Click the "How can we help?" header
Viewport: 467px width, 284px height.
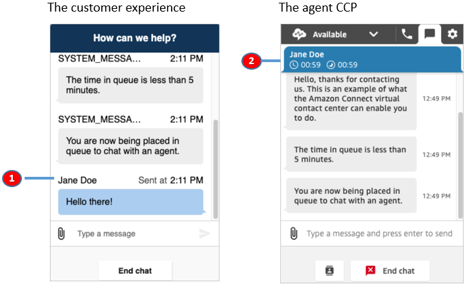[134, 38]
